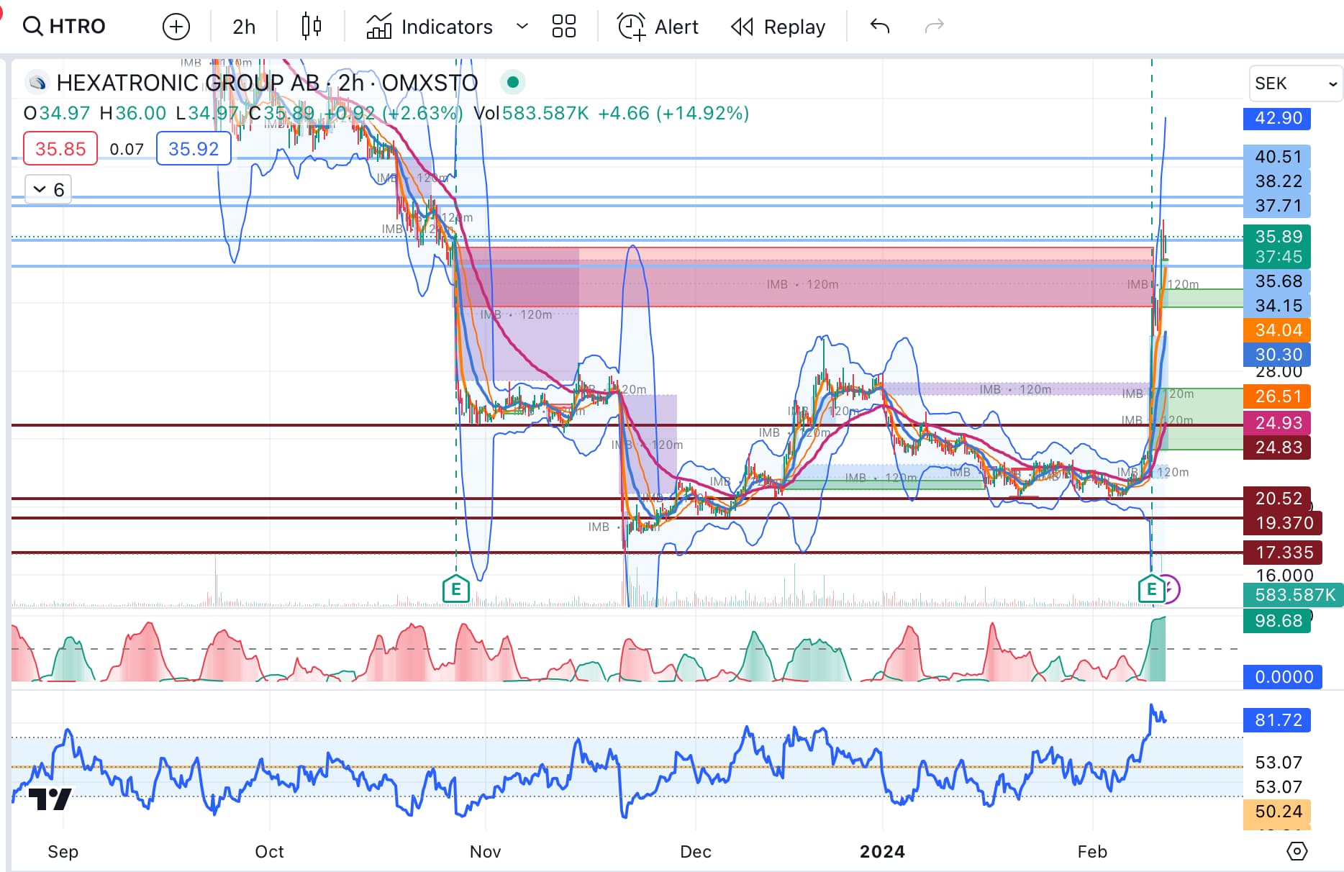
Task: Start Bar Replay mode
Action: click(778, 27)
